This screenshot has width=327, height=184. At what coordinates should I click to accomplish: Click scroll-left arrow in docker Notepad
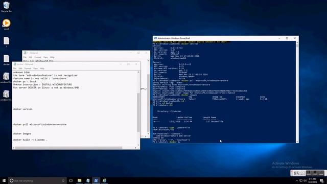click(x=14, y=148)
